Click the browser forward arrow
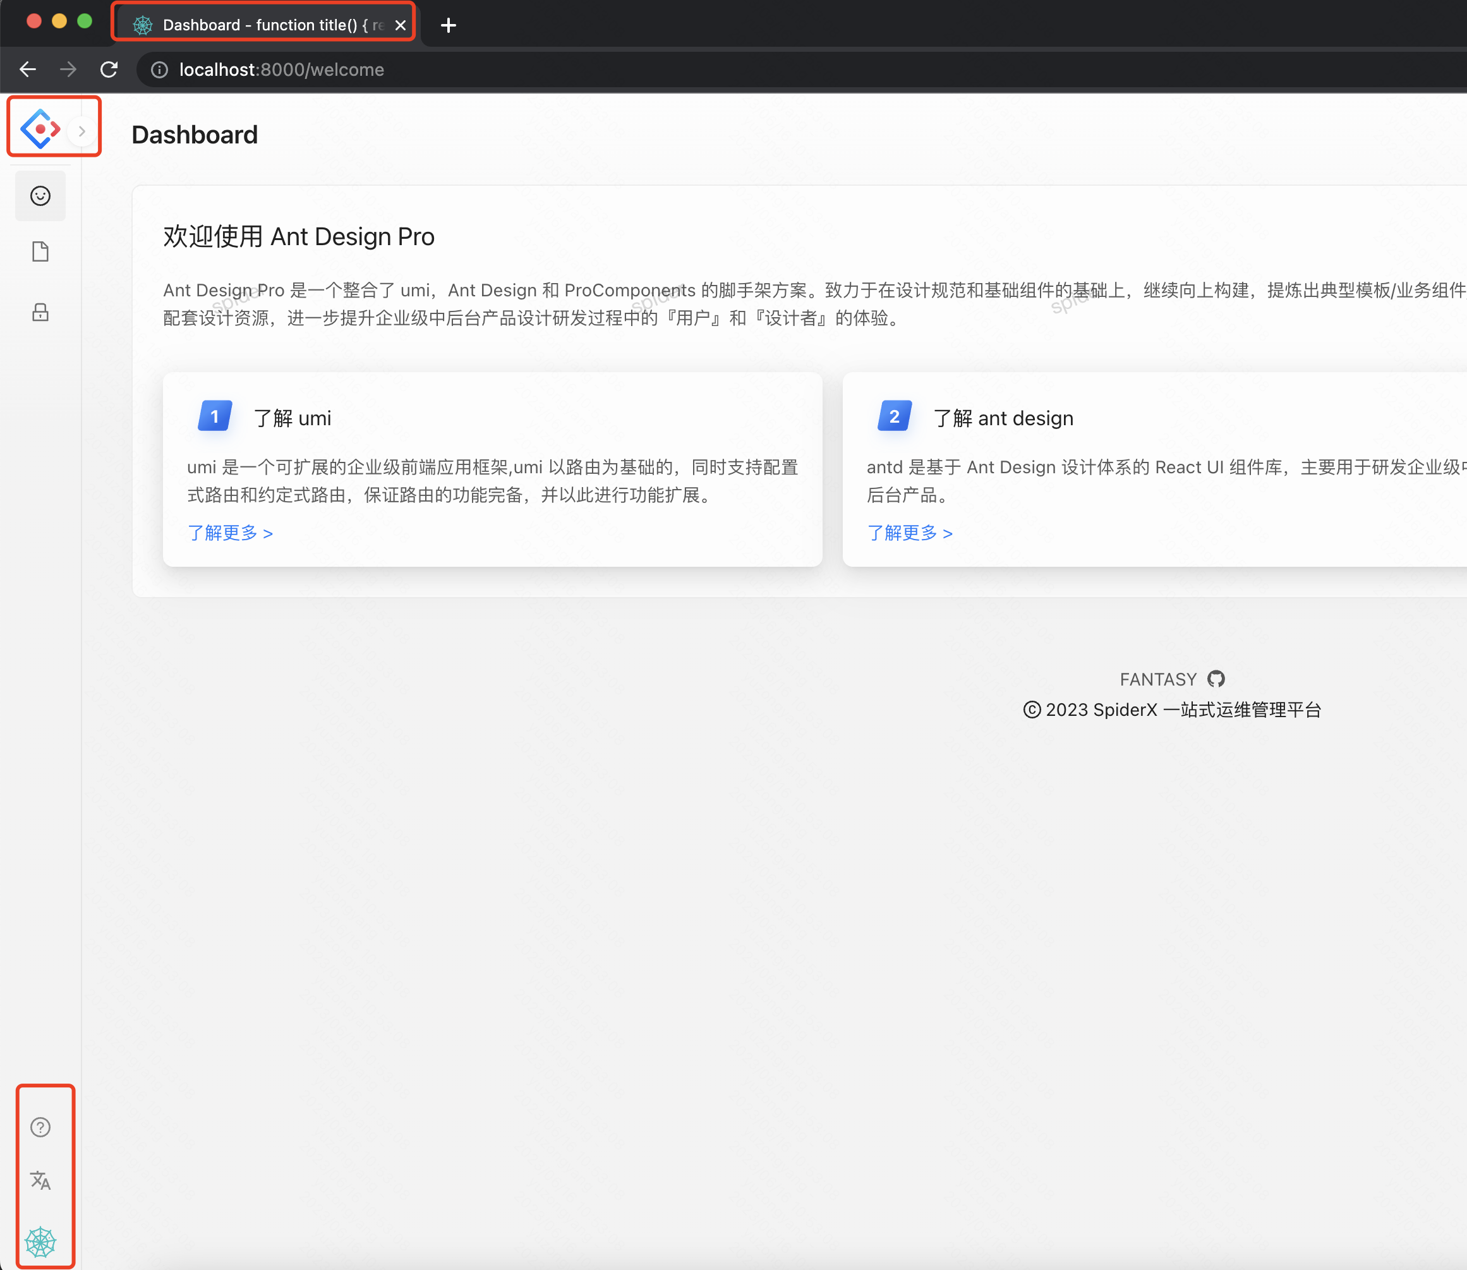The image size is (1467, 1270). coord(68,69)
